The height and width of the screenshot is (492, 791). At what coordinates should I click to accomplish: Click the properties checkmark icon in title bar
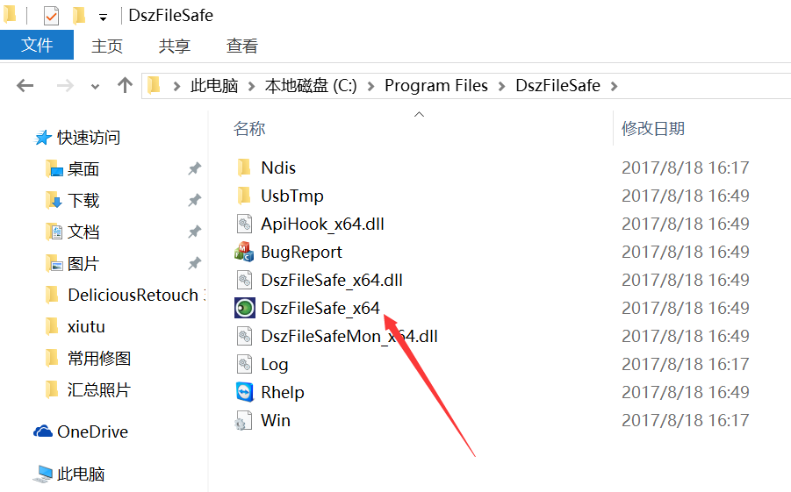point(51,16)
